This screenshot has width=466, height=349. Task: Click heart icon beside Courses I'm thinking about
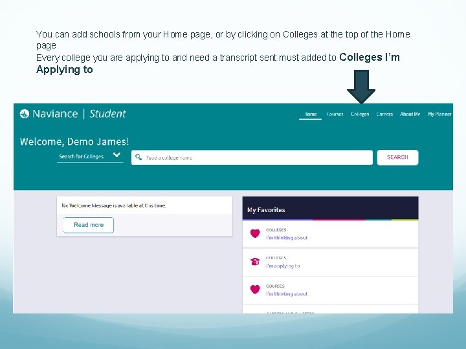tap(255, 290)
